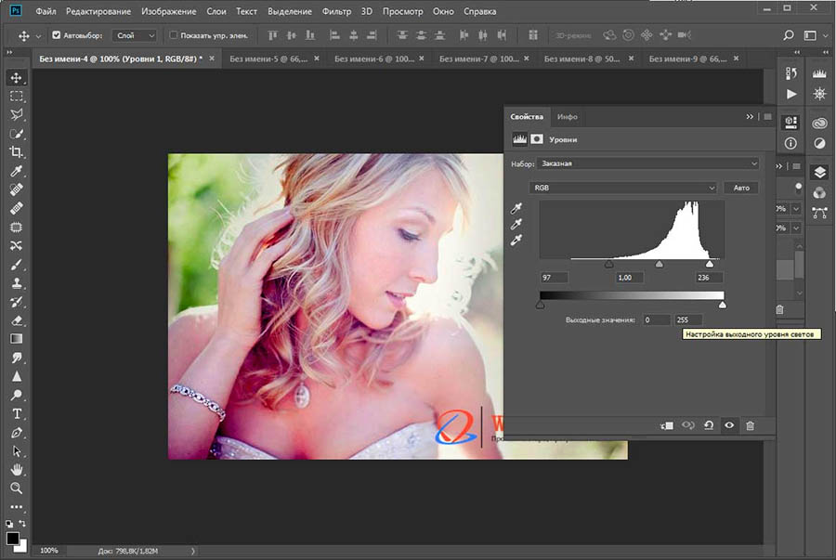Click the black point eyedropper in Levels
Screen dimensions: 836x560
tap(517, 209)
